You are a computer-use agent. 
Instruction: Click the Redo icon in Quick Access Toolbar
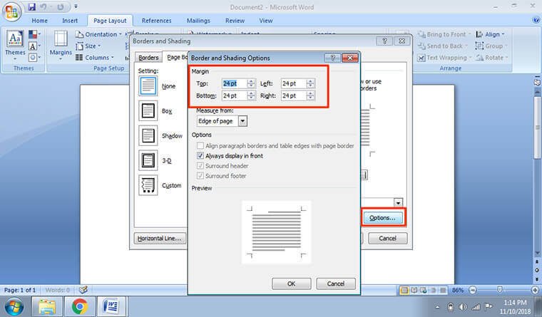click(60, 7)
